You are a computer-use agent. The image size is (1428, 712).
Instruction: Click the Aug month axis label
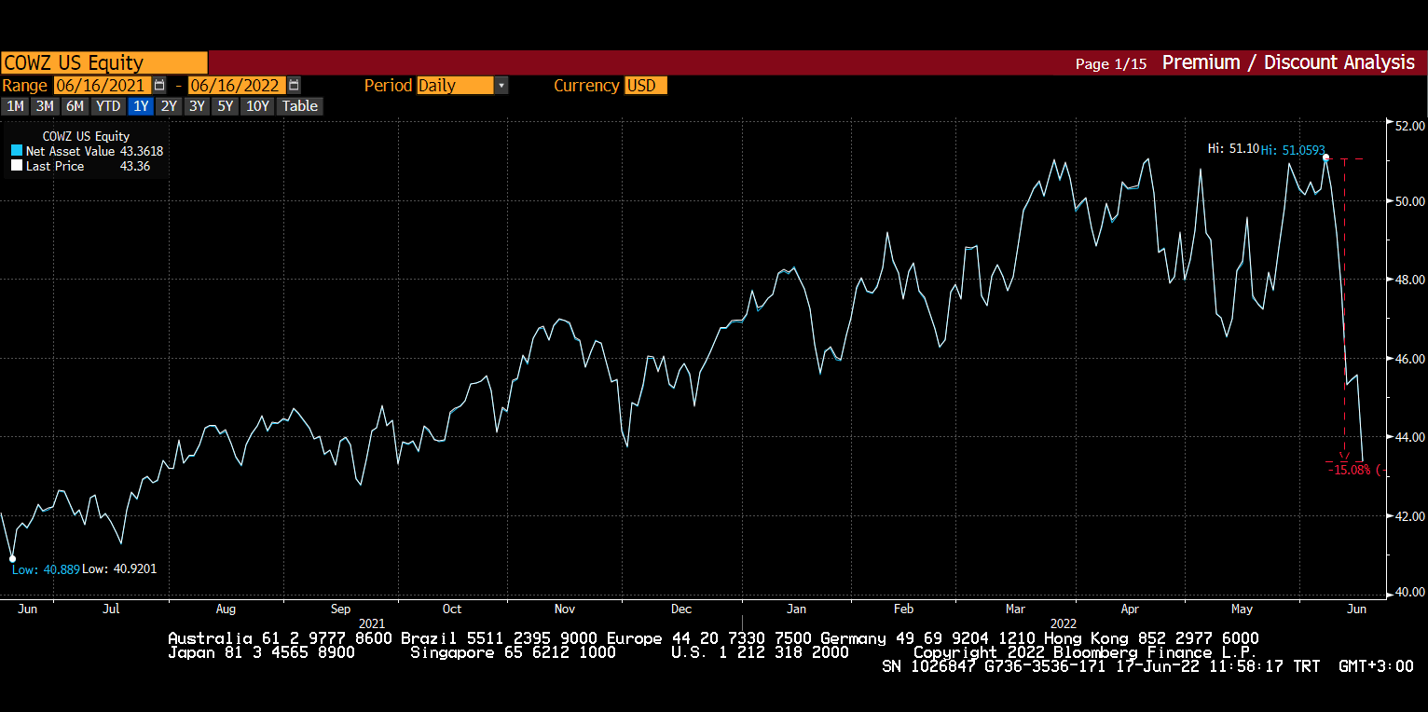tap(226, 609)
